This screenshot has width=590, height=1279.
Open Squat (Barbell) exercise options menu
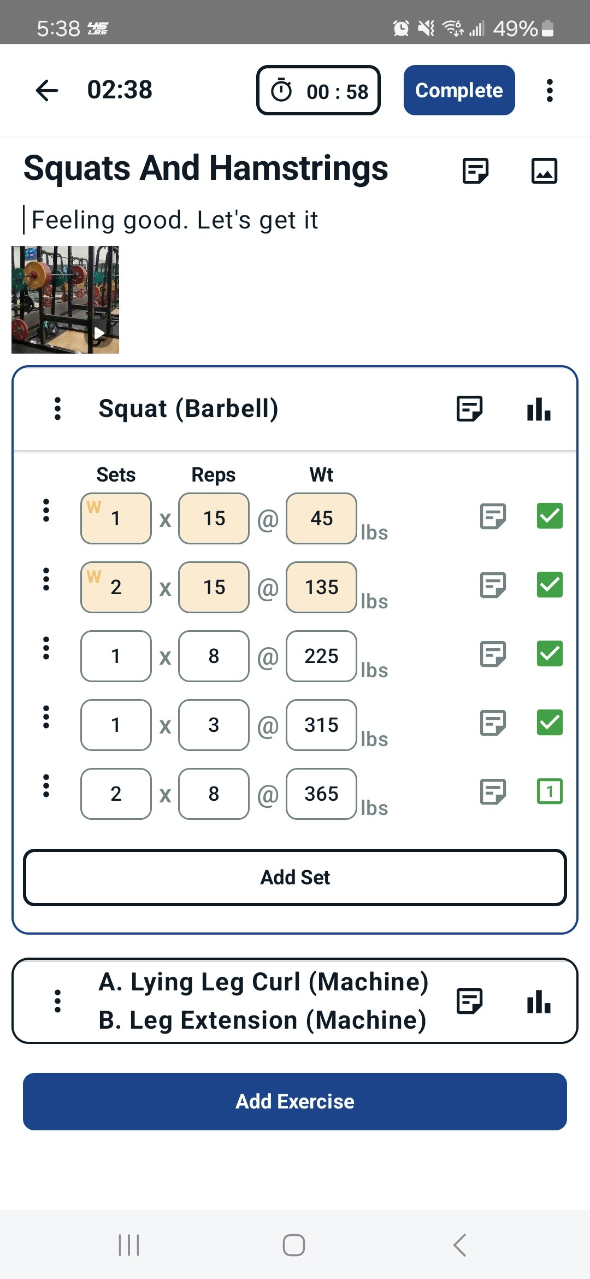[57, 409]
